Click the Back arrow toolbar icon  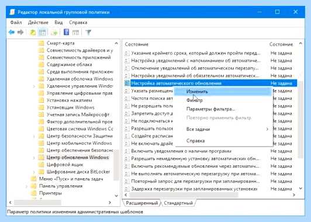12,32
